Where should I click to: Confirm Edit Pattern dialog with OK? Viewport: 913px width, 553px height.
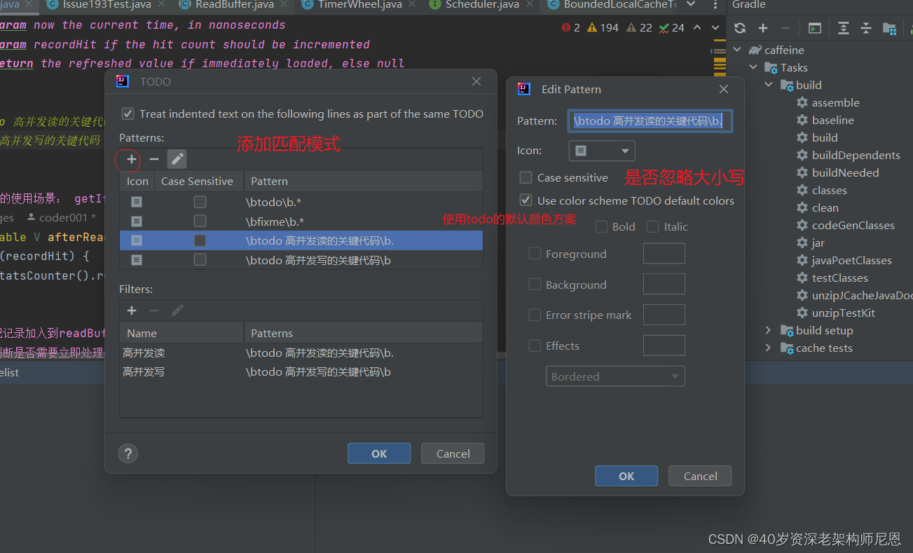(x=626, y=476)
